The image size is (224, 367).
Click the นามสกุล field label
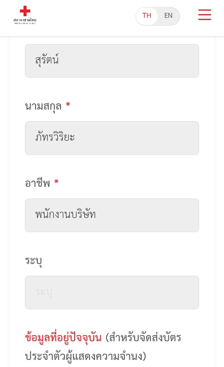(43, 107)
